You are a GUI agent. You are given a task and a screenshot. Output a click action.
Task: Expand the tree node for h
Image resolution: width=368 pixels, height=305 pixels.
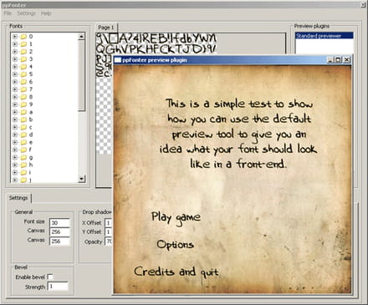pos(15,165)
